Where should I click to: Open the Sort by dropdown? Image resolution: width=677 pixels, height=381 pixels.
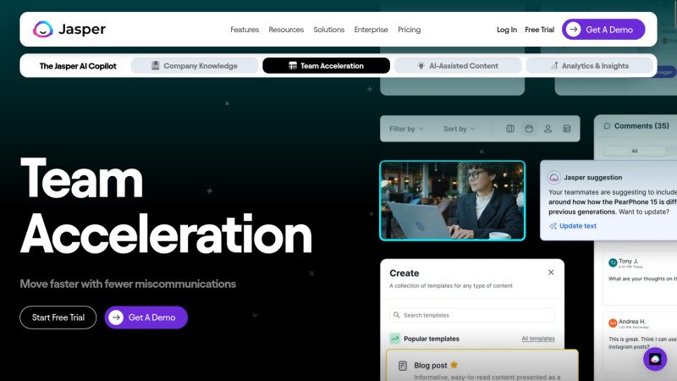click(460, 129)
